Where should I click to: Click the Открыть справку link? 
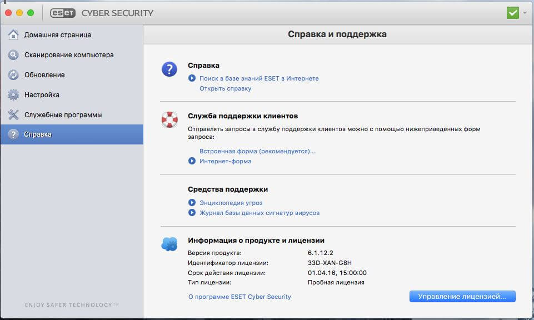pyautogui.click(x=226, y=88)
